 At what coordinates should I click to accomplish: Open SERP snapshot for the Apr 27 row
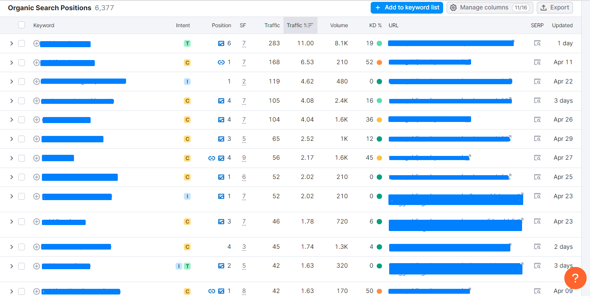coord(537,158)
